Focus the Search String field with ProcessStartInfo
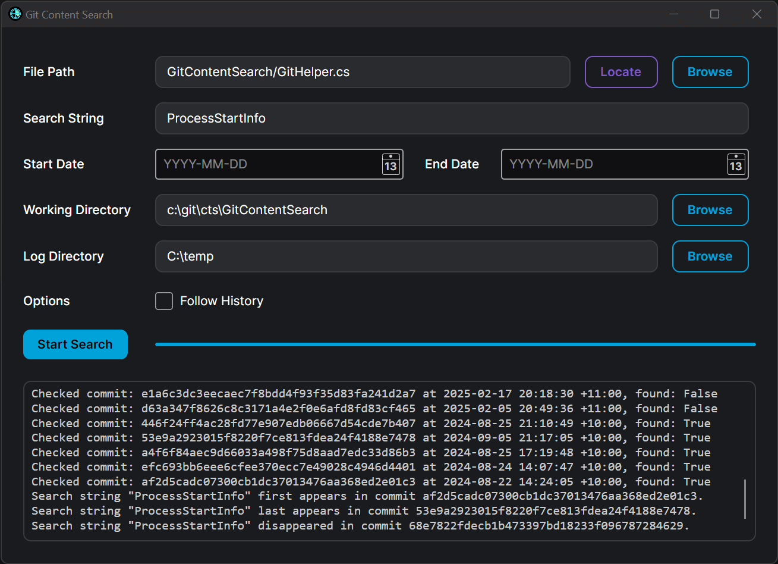The width and height of the screenshot is (778, 564). pos(452,118)
